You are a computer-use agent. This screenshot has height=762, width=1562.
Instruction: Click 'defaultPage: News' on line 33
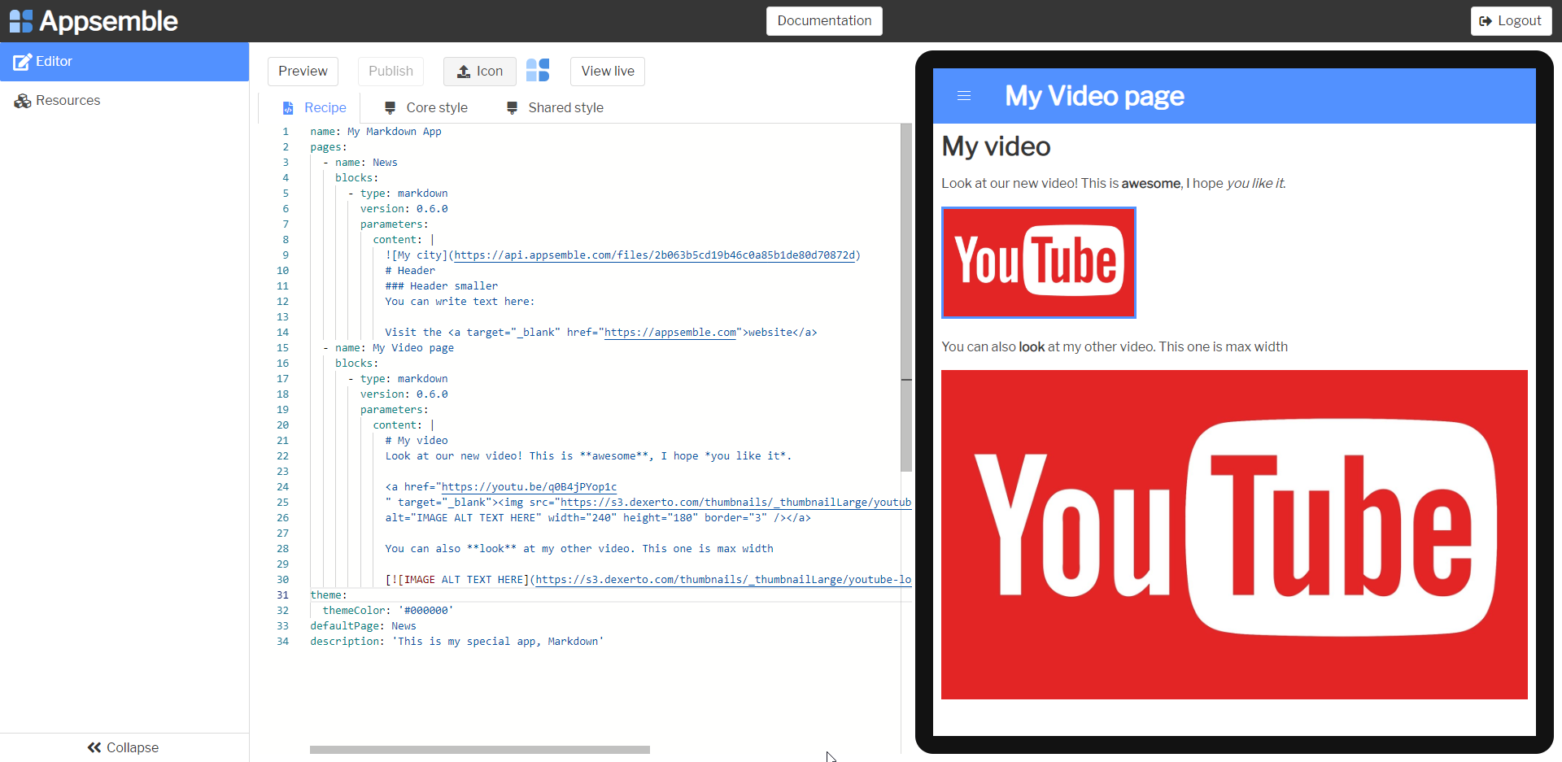coord(363,626)
